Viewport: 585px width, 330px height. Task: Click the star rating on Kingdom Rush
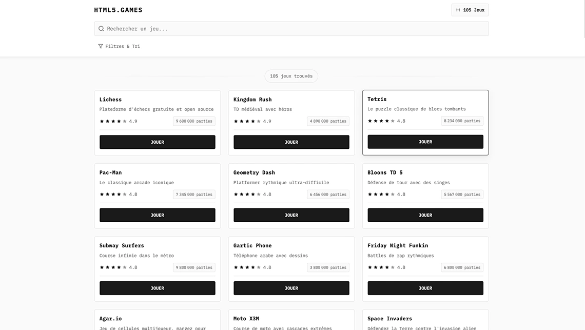coord(247,122)
